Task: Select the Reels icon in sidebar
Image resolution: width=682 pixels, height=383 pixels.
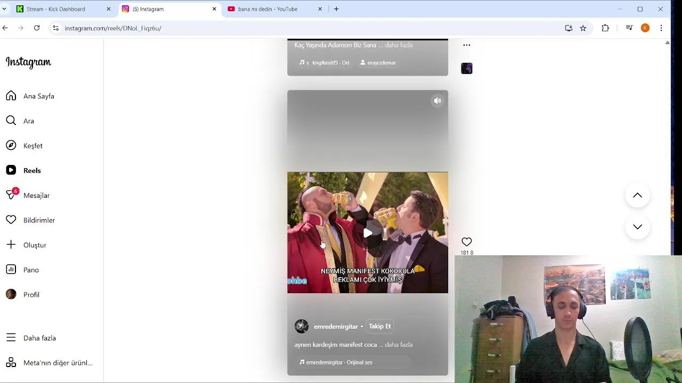Action: coord(11,170)
